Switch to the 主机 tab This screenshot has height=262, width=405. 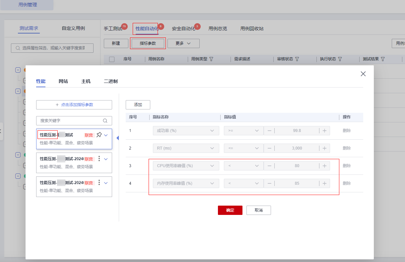click(x=86, y=81)
